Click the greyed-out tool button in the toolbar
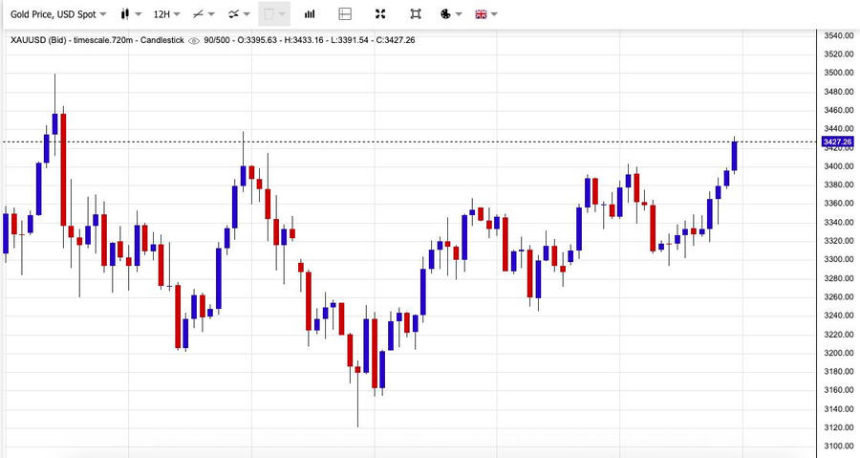 (273, 14)
